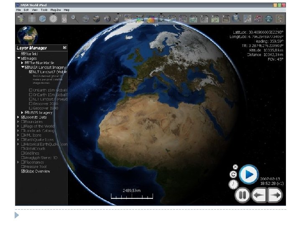Click the overview mini globe thumbnail
This screenshot has height=226, width=301.
coord(28,35)
